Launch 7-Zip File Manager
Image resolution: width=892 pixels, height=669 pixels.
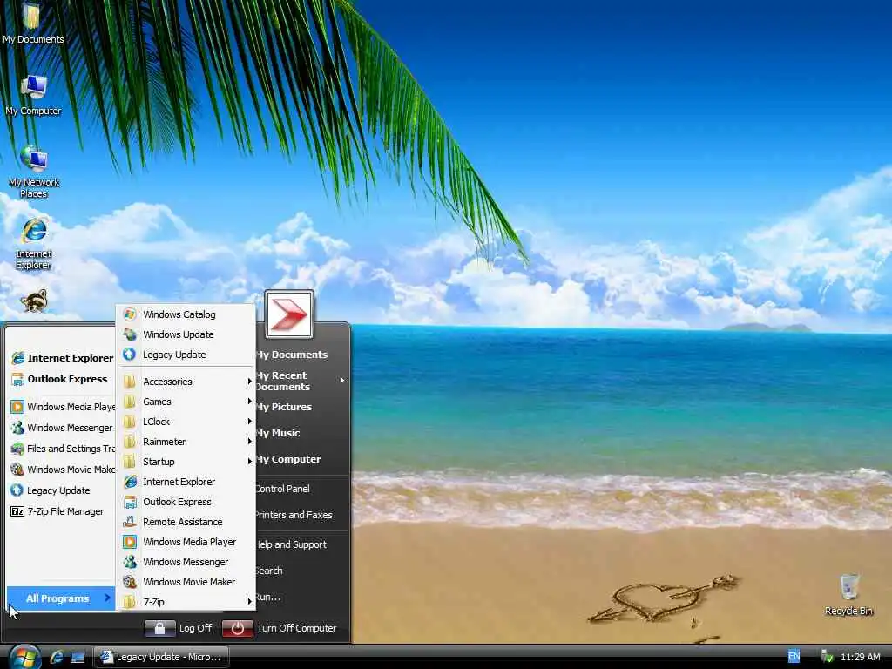[x=62, y=511]
